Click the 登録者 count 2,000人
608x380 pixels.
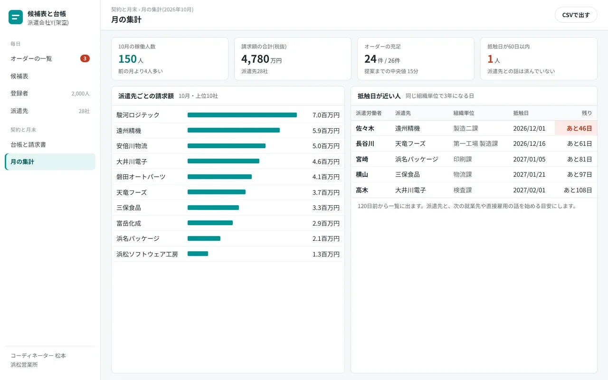pyautogui.click(x=80, y=94)
